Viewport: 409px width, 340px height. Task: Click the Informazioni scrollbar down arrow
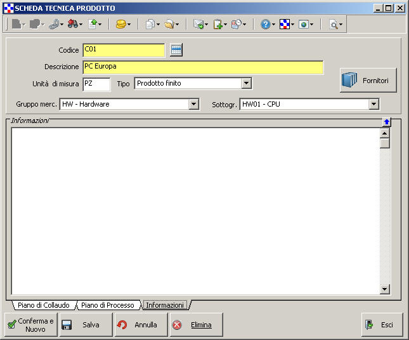(x=384, y=289)
